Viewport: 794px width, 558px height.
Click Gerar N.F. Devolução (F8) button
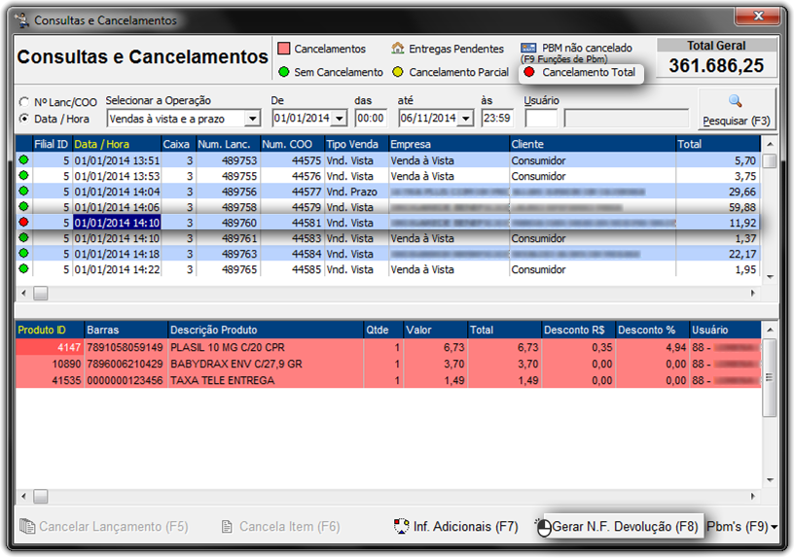coord(618,527)
